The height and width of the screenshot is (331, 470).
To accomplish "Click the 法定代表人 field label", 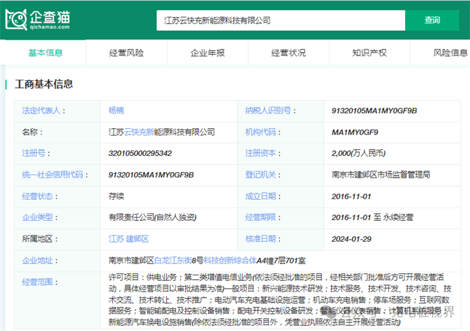I will [x=43, y=110].
